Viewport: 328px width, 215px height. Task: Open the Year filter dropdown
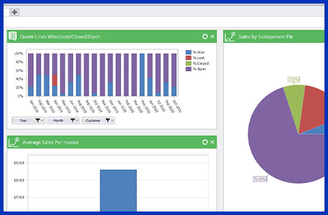click(x=28, y=121)
